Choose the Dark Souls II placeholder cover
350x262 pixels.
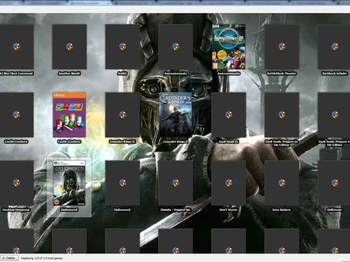(228, 115)
